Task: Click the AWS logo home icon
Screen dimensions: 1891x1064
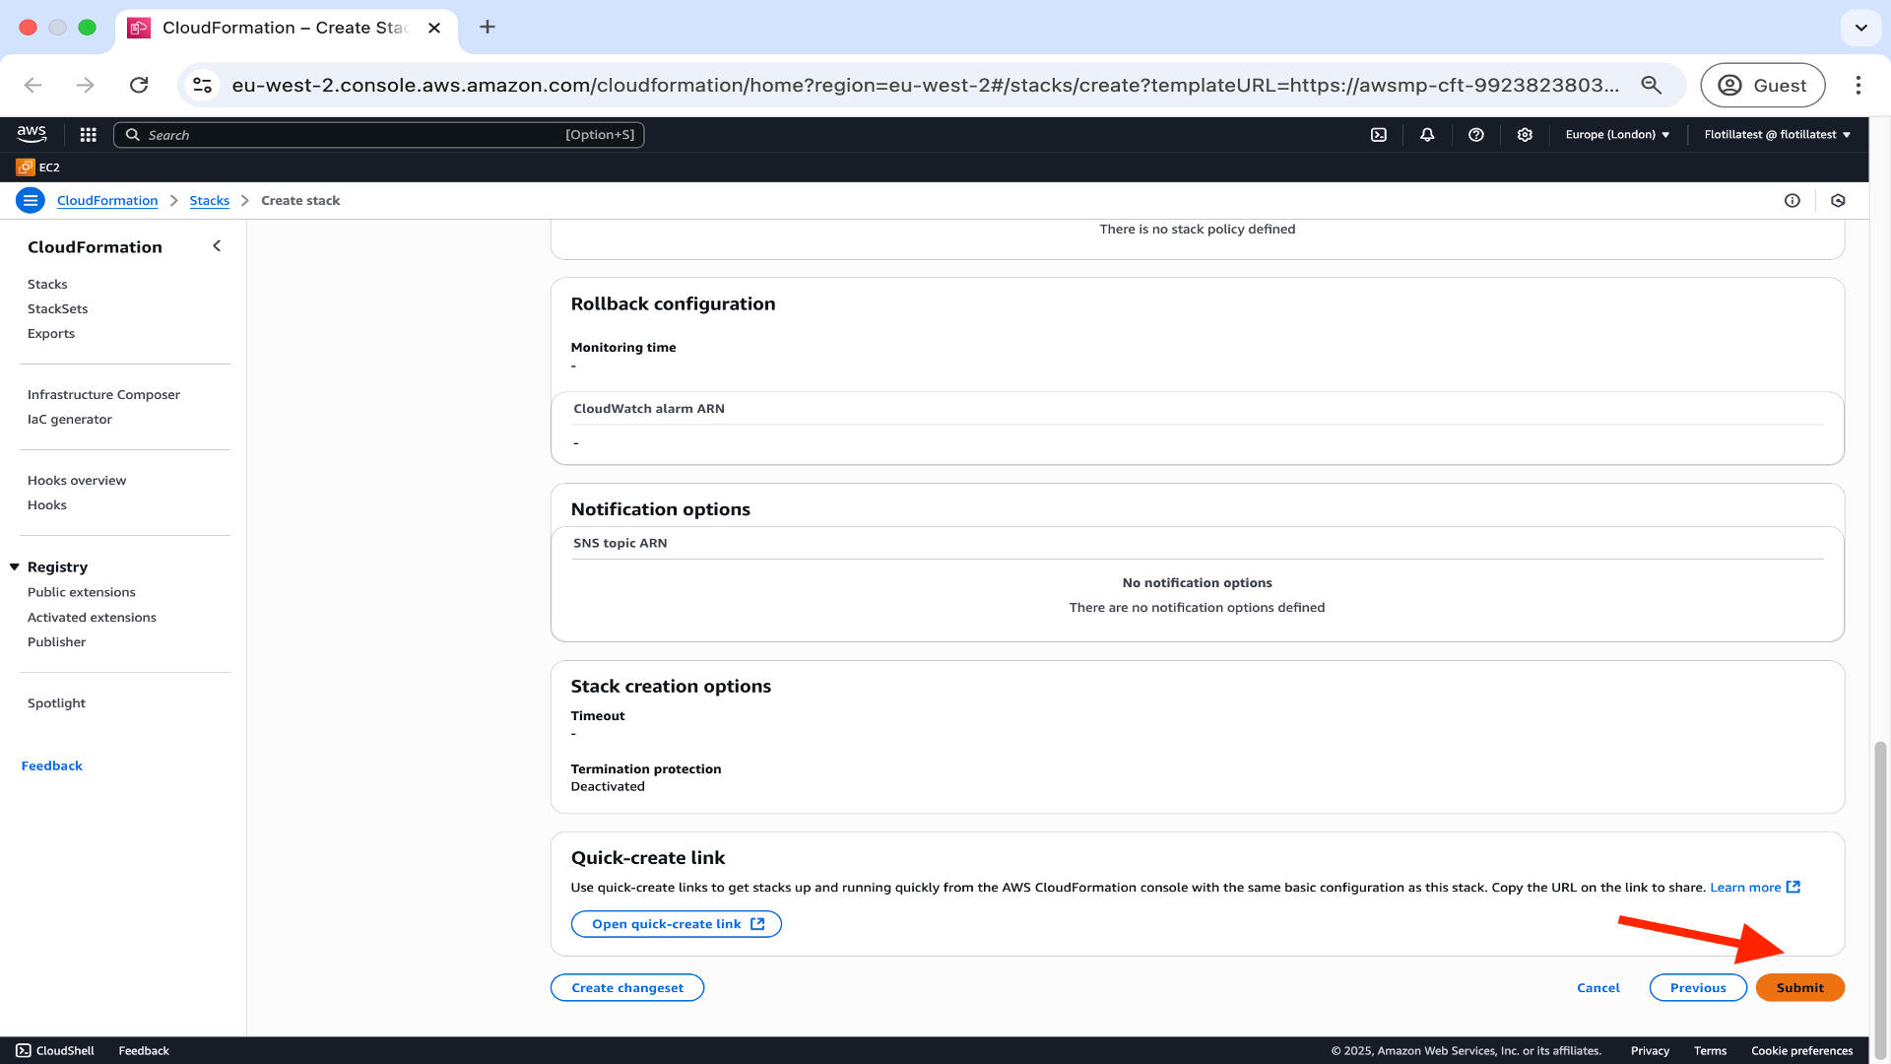Action: click(x=32, y=133)
